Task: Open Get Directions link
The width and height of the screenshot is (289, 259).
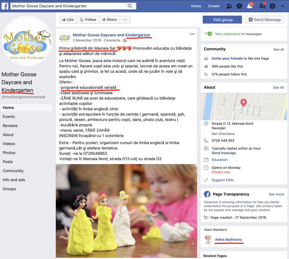Action: (x=223, y=134)
